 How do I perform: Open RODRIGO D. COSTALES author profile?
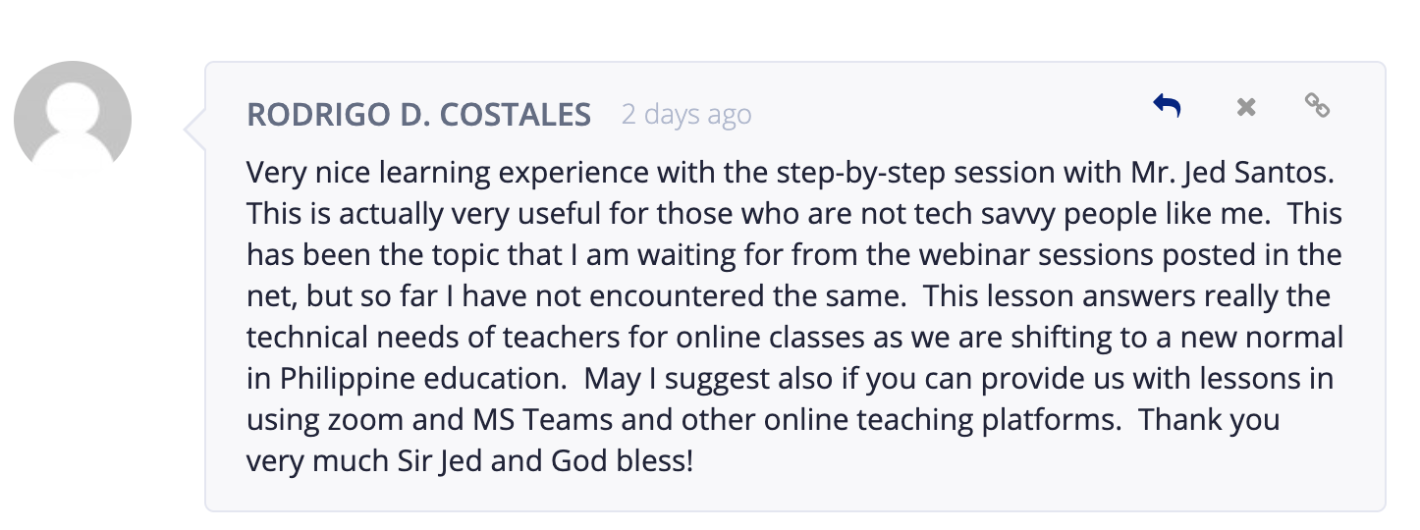(418, 115)
